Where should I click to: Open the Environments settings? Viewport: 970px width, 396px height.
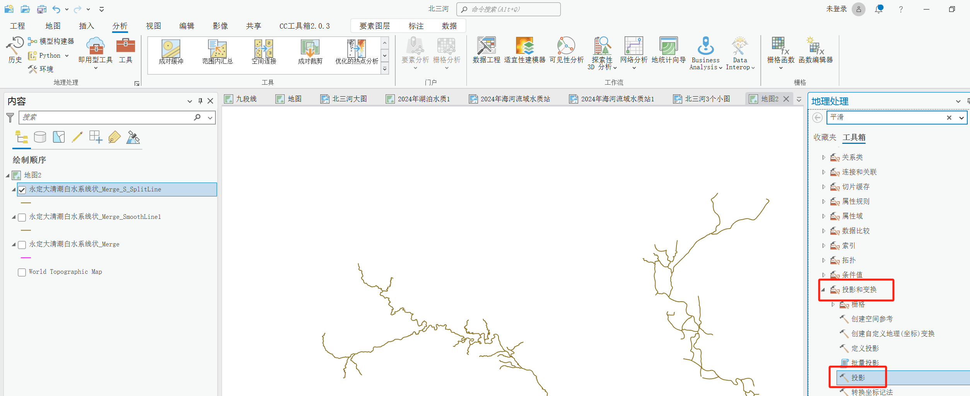pos(41,69)
